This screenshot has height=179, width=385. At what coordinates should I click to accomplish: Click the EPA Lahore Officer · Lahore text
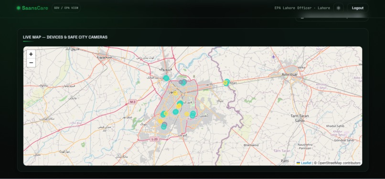point(302,8)
